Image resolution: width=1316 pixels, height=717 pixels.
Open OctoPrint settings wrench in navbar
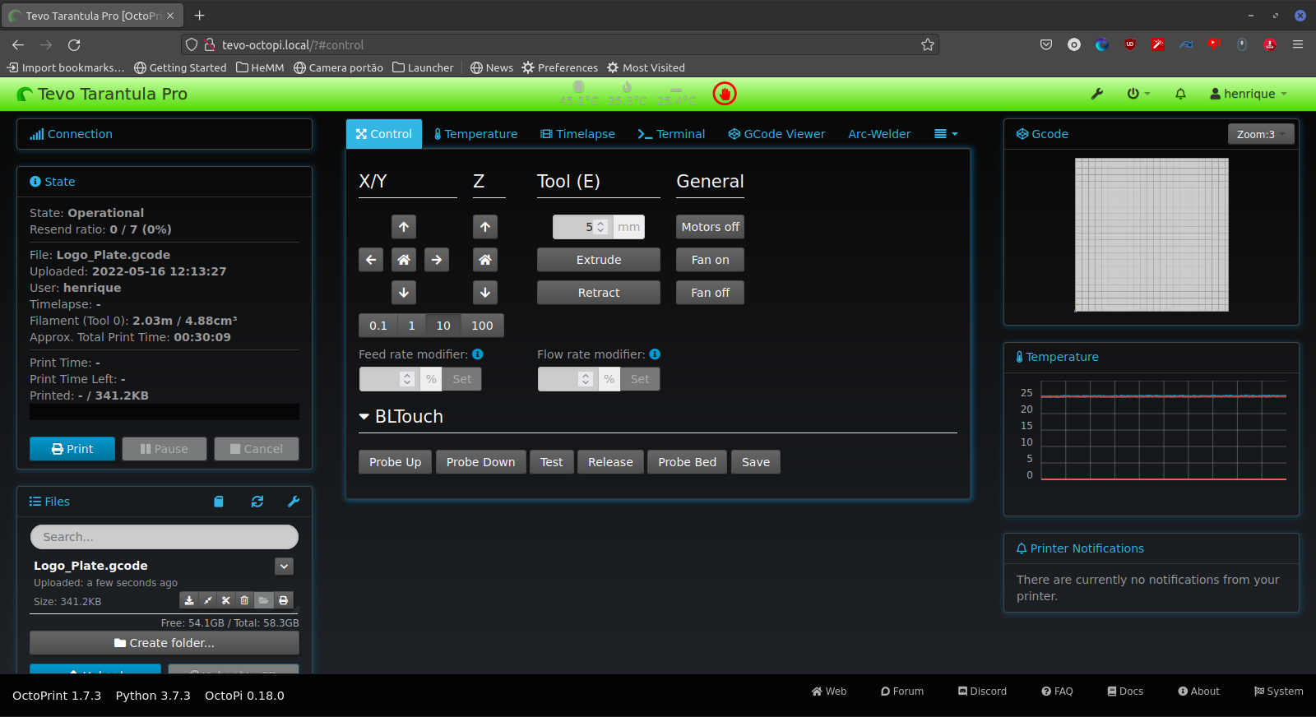tap(1096, 94)
